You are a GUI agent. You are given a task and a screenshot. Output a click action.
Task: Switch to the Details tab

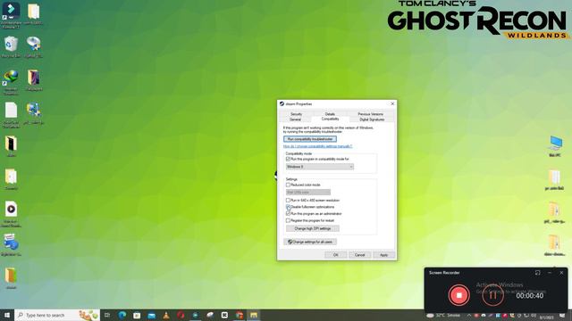pos(330,114)
